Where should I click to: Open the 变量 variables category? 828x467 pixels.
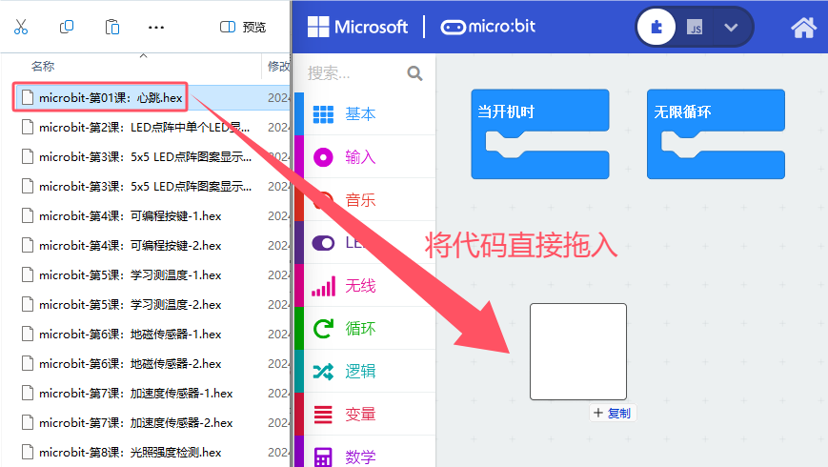pyautogui.click(x=365, y=415)
